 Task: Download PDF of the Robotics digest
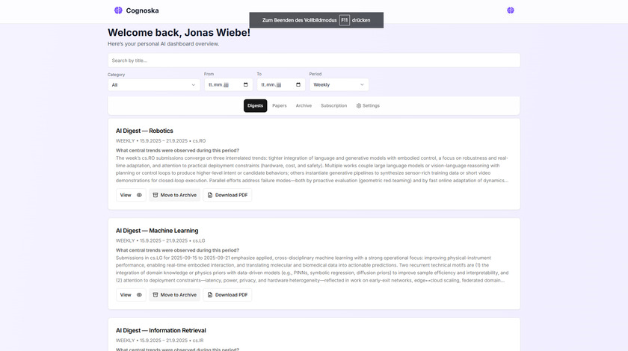[x=227, y=195]
